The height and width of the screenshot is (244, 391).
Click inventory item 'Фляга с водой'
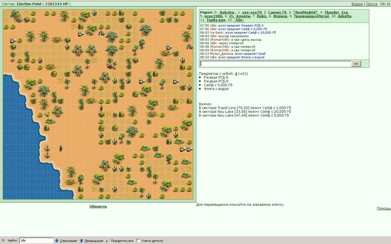216,89
